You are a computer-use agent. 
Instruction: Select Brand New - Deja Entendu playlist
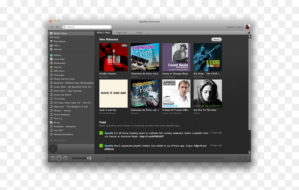coord(71,91)
